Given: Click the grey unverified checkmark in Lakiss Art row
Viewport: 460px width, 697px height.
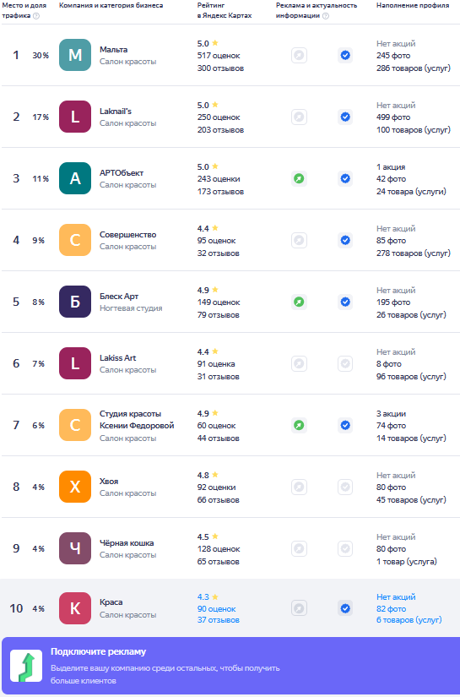Looking at the screenshot, I should pos(345,363).
